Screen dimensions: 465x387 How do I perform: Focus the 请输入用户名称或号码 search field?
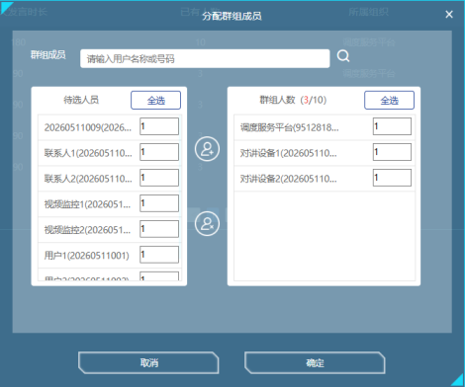pyautogui.click(x=205, y=58)
